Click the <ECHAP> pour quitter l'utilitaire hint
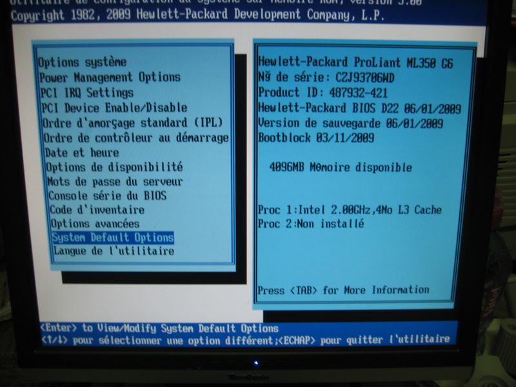Screen dimensions: 516x387 coord(364,340)
